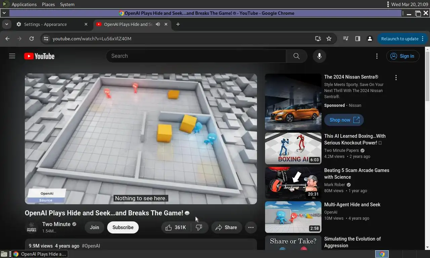View site information icon in address bar
This screenshot has width=430, height=258.
(46, 39)
